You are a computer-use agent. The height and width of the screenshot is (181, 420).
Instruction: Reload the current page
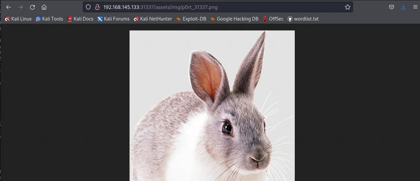[32, 7]
